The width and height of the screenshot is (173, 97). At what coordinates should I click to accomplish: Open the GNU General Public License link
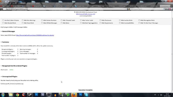tap(85, 14)
